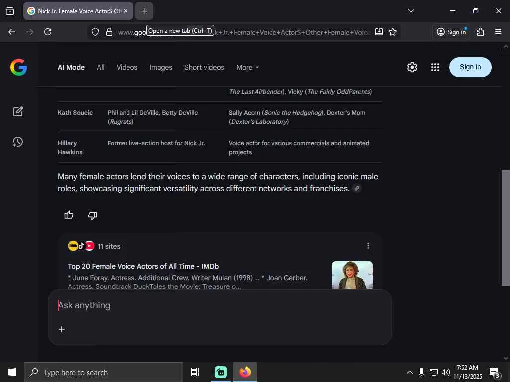Go back one page
This screenshot has height=382, width=510.
pyautogui.click(x=12, y=32)
